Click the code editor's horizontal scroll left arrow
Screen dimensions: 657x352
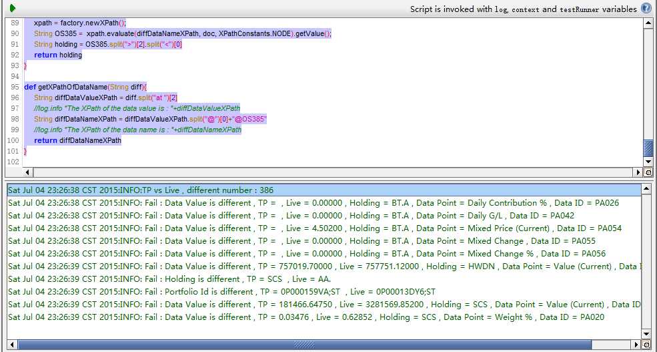point(28,172)
